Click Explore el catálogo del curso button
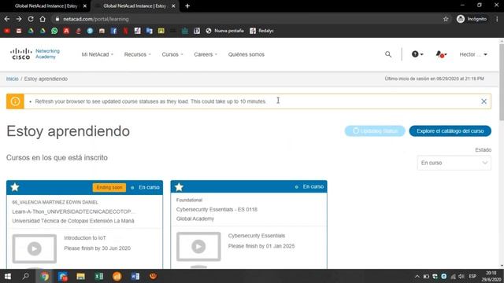 coord(450,131)
